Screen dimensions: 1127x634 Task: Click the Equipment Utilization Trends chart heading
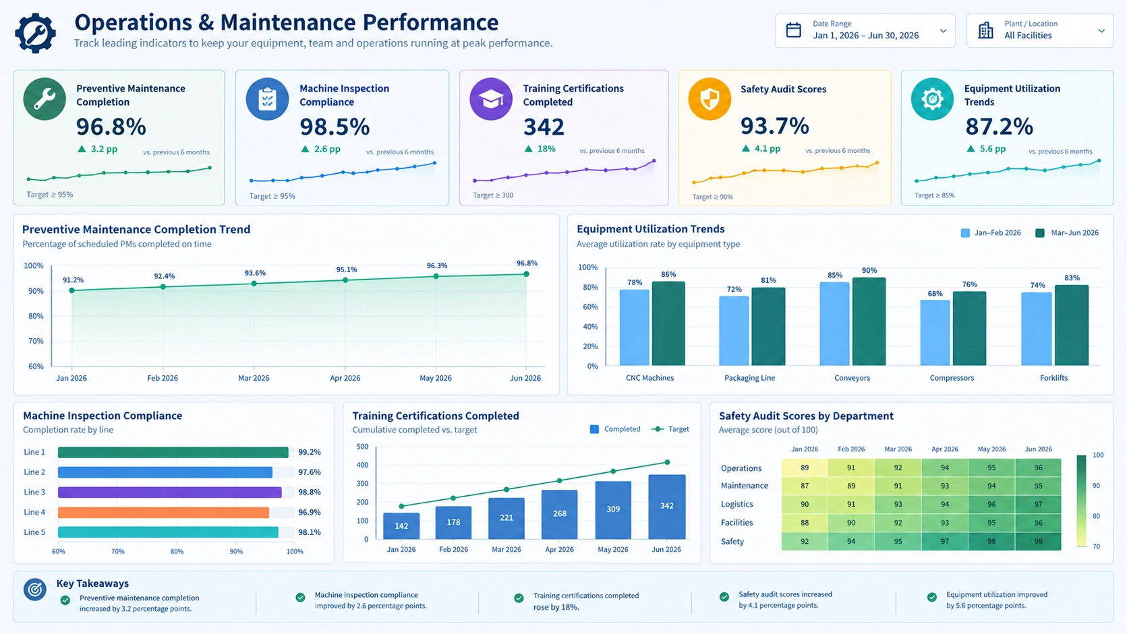click(651, 229)
